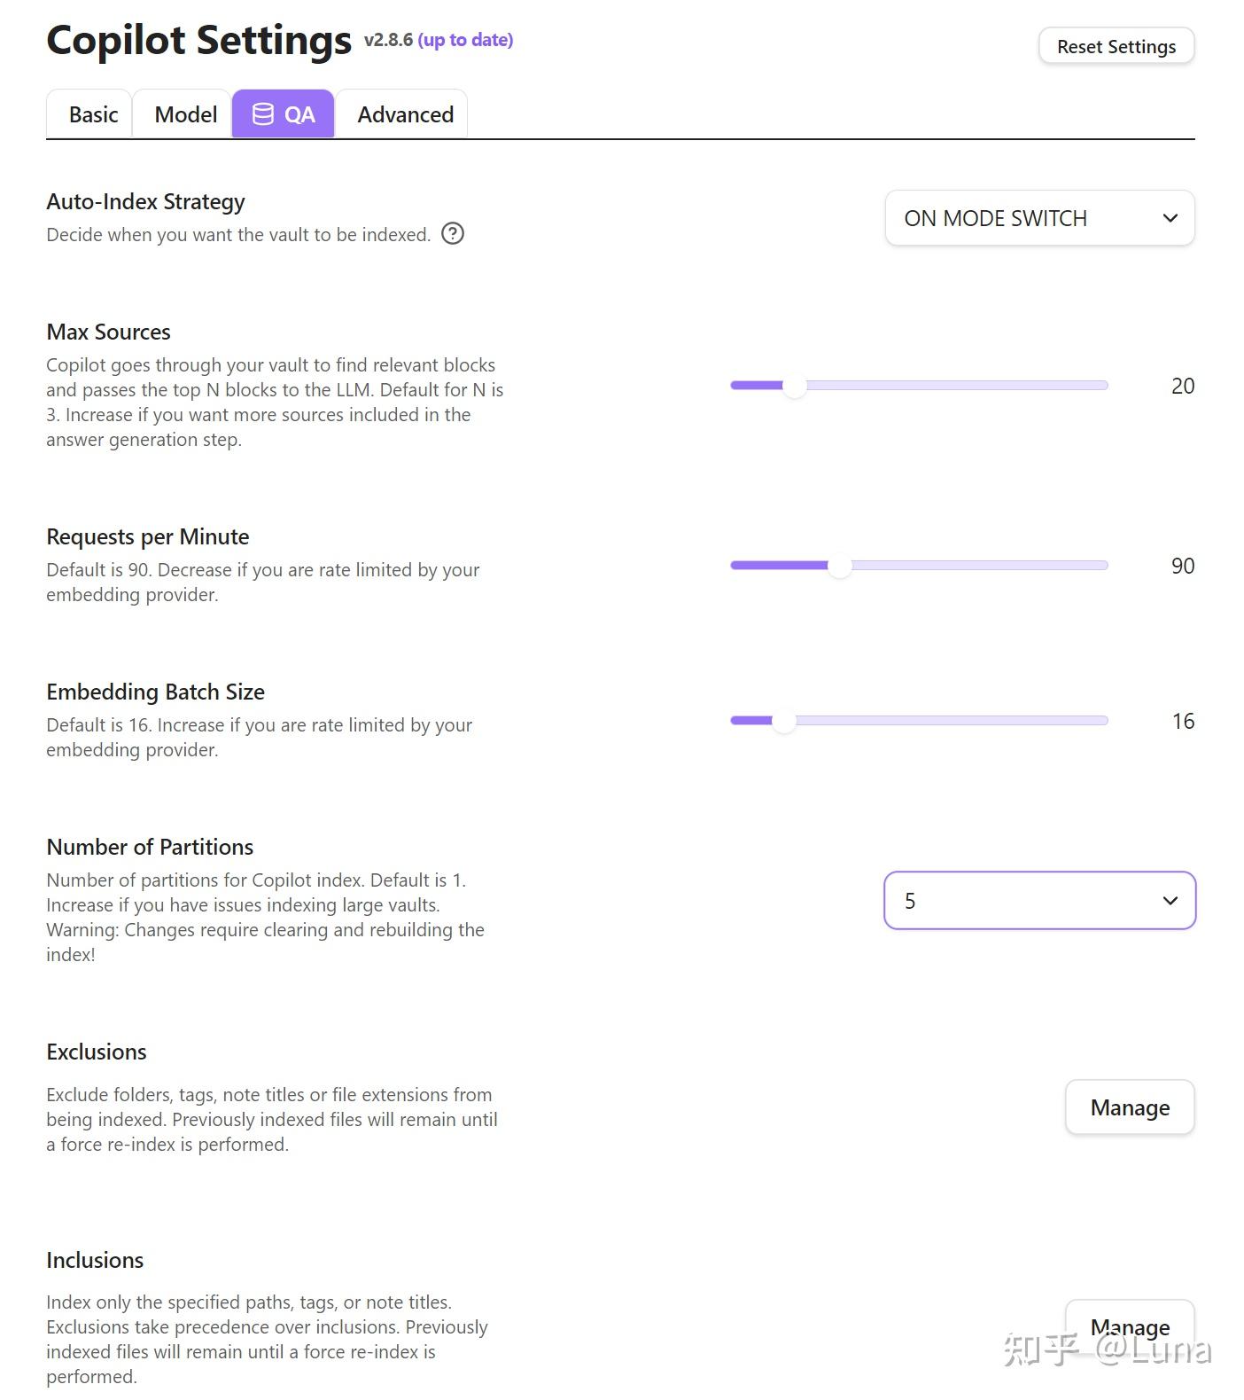The height and width of the screenshot is (1400, 1244).
Task: Open the Model tab
Action: tap(185, 114)
